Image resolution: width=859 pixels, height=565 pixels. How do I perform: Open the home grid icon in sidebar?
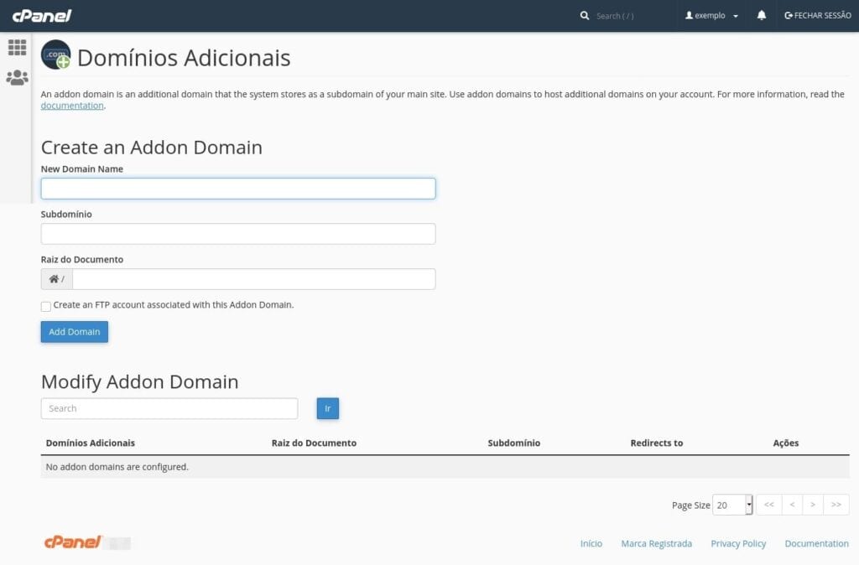pyautogui.click(x=17, y=48)
